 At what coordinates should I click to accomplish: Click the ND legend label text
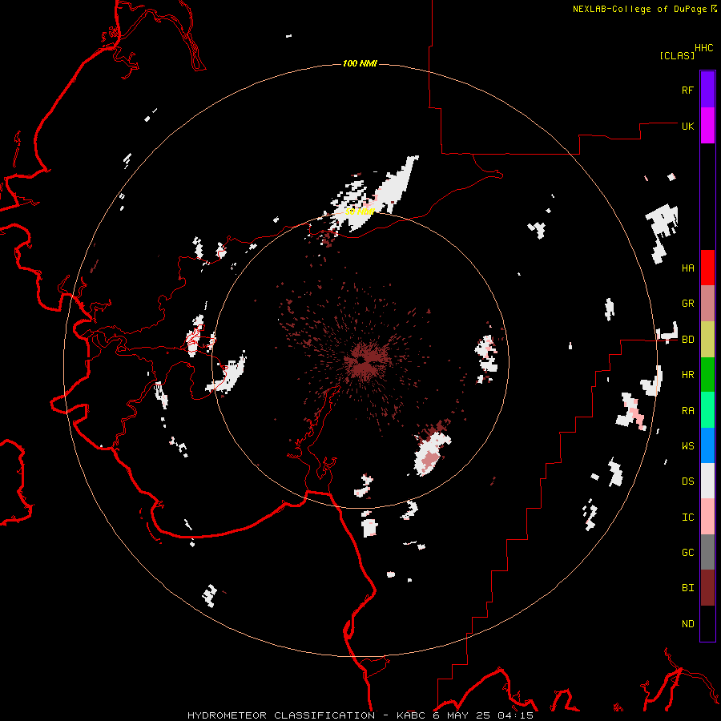coord(687,624)
